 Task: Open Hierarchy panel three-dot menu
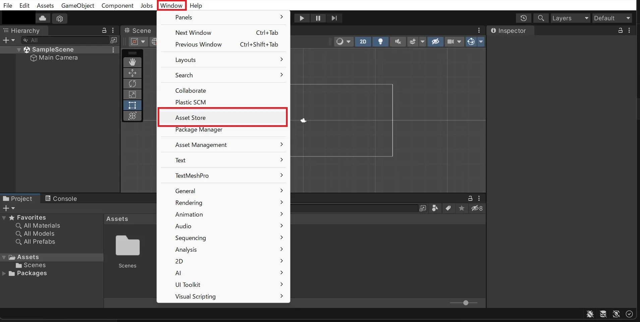coord(113,30)
